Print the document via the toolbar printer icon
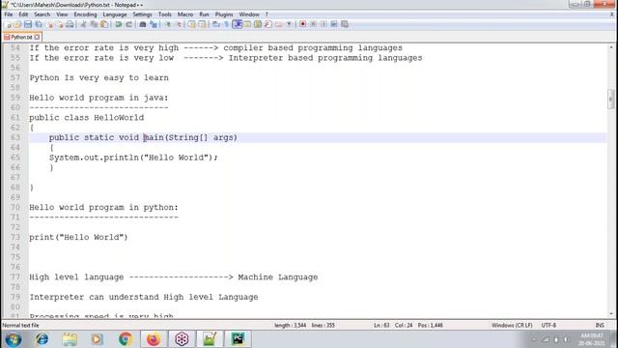Image resolution: width=618 pixels, height=348 pixels. tap(70, 24)
